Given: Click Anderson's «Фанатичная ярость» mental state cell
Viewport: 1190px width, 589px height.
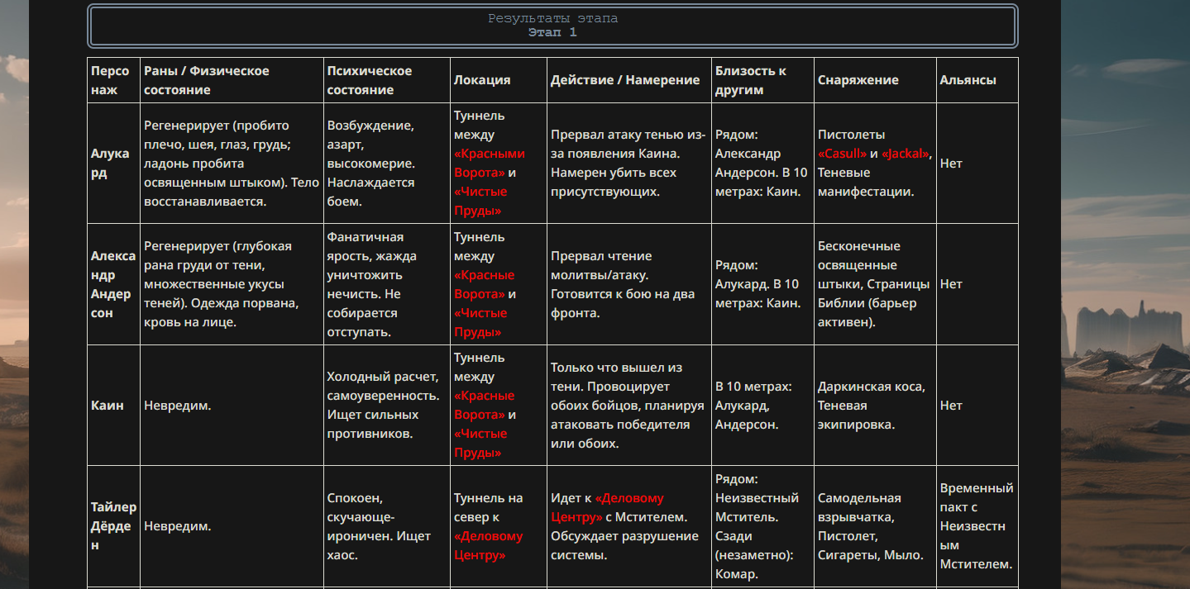Looking at the screenshot, I should coord(387,284).
